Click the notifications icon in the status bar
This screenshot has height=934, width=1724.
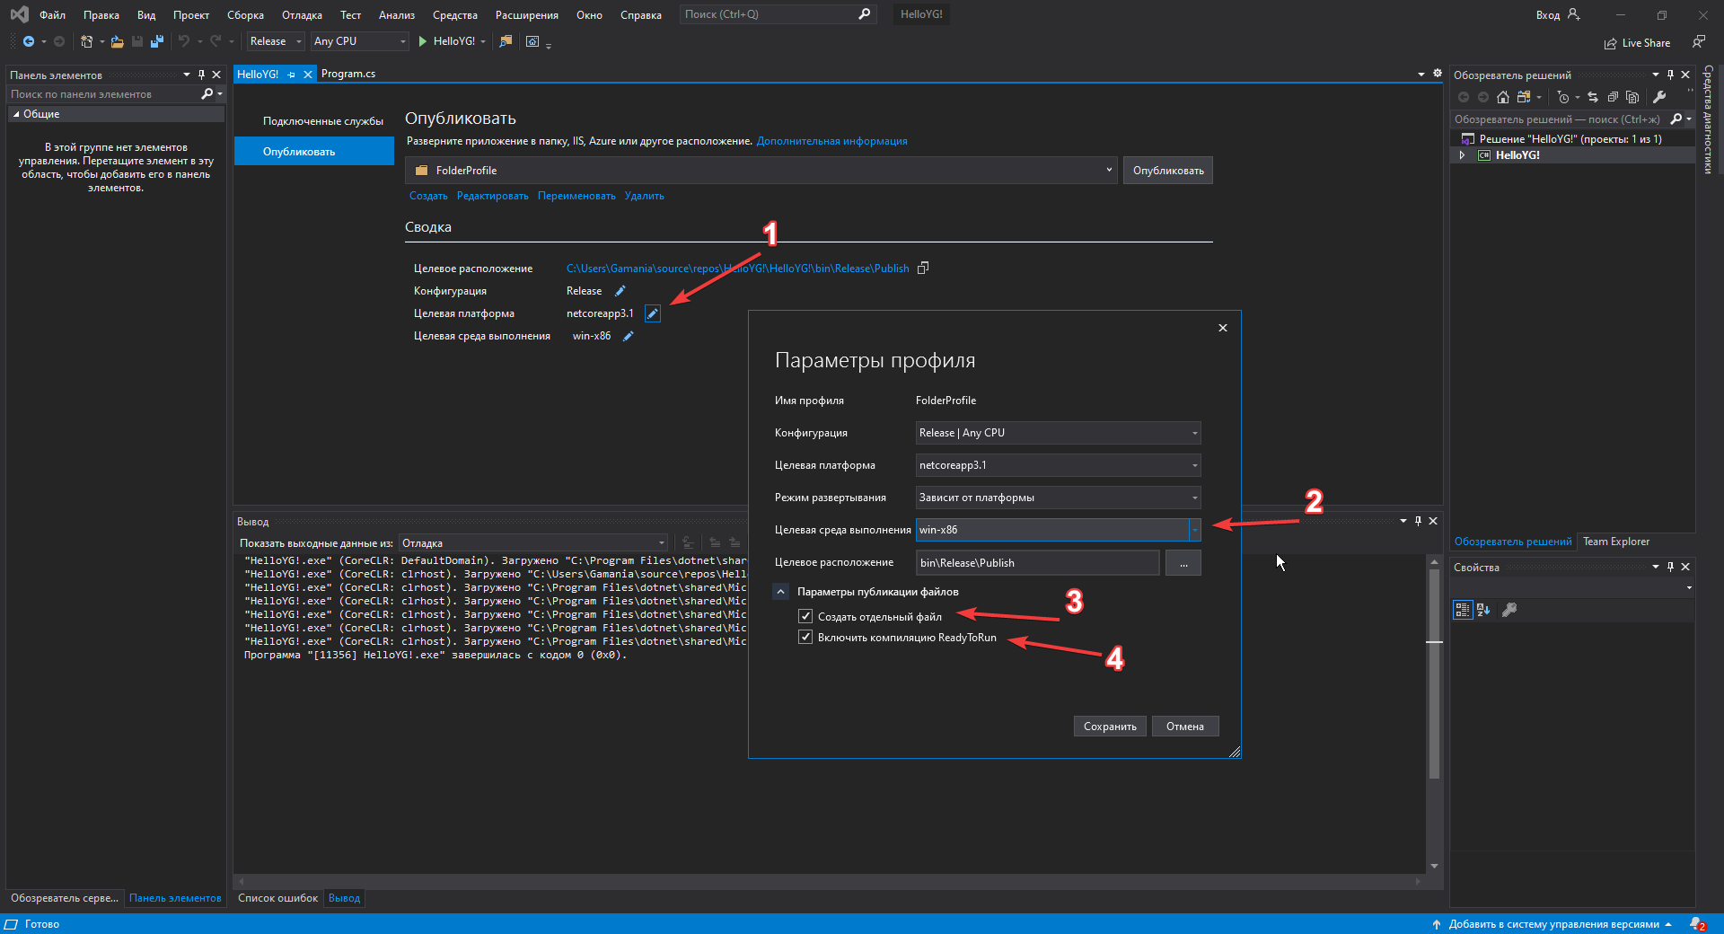point(1696,924)
